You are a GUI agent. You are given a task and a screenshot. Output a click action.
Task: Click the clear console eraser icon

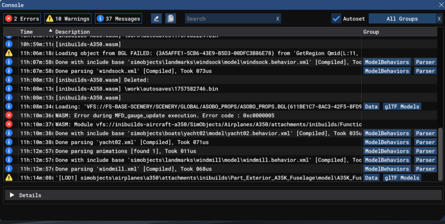tap(156, 19)
